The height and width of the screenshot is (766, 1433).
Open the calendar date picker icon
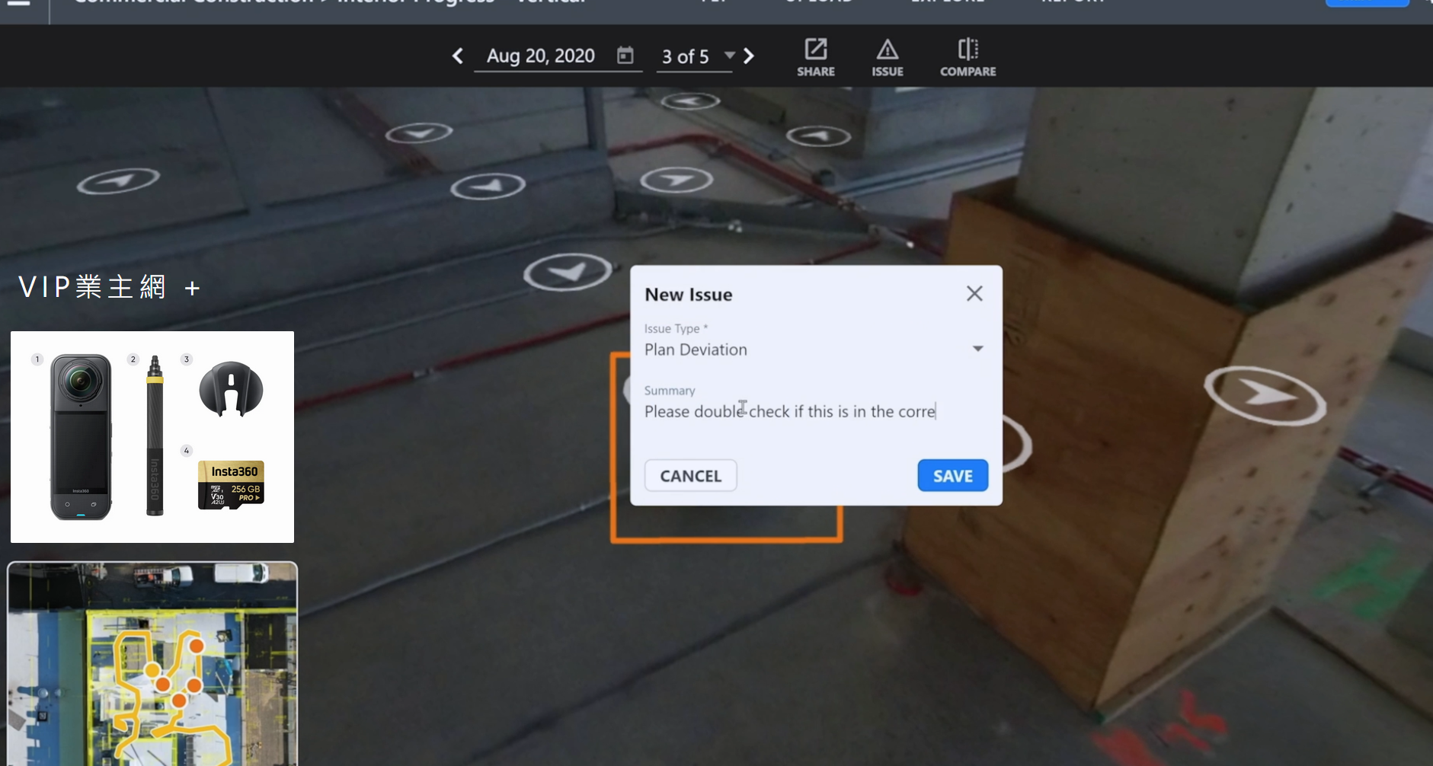625,56
